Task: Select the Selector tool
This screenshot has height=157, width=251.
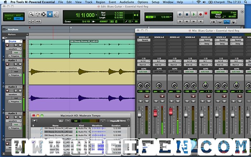Action: (43, 14)
